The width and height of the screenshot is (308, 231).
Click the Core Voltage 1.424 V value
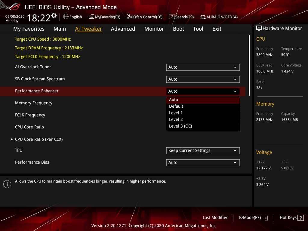(x=287, y=71)
